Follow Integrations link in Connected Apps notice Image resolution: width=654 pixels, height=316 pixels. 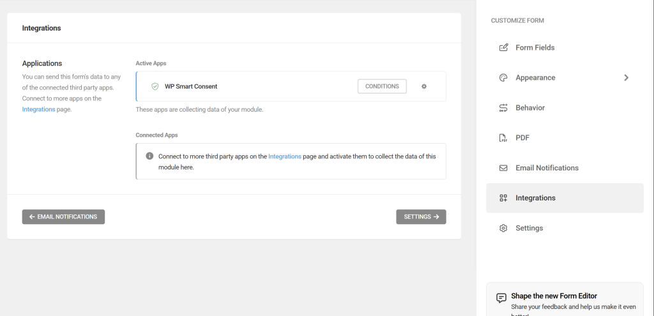(284, 156)
